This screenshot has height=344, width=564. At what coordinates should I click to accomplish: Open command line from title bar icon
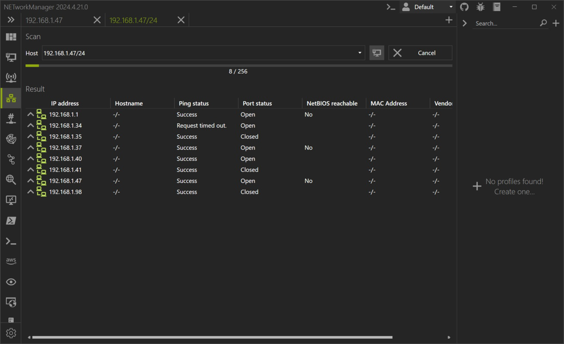click(x=391, y=7)
